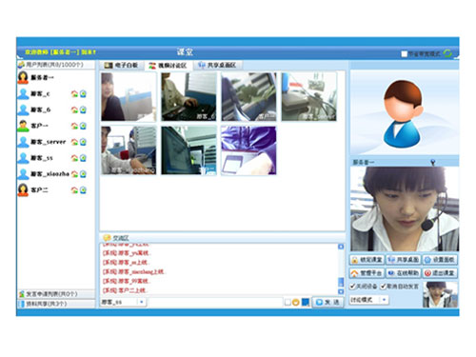
Task: Uncheck the 关闭设备 checkbox
Action: [352, 287]
